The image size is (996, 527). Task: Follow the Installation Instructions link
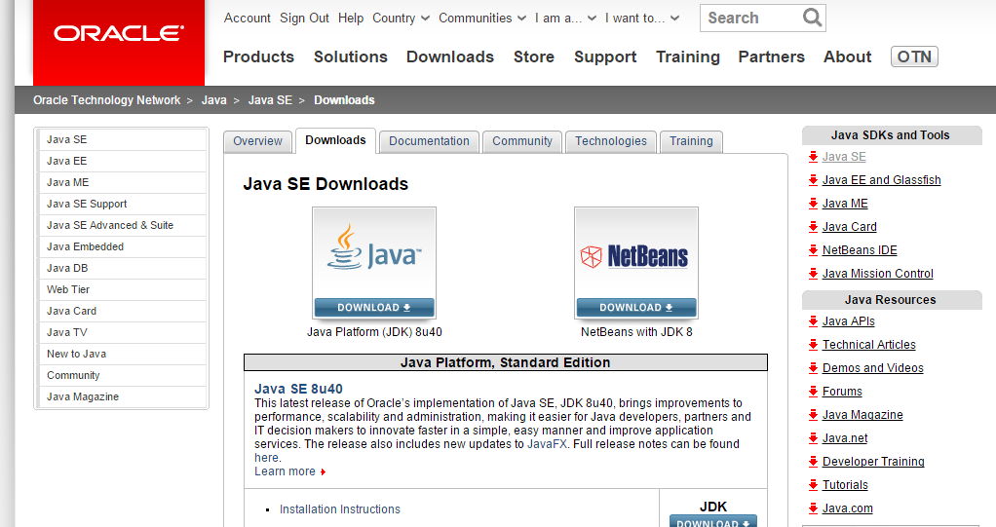(x=339, y=509)
